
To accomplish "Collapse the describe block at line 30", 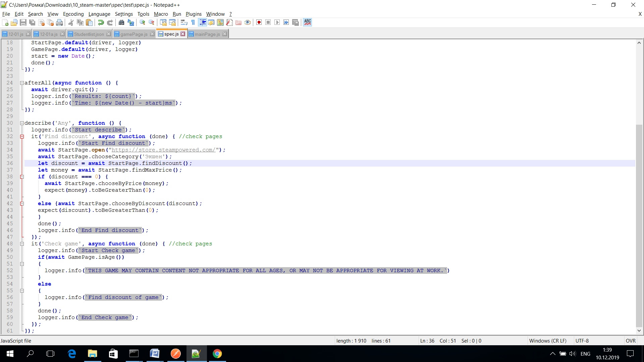I will pos(22,123).
